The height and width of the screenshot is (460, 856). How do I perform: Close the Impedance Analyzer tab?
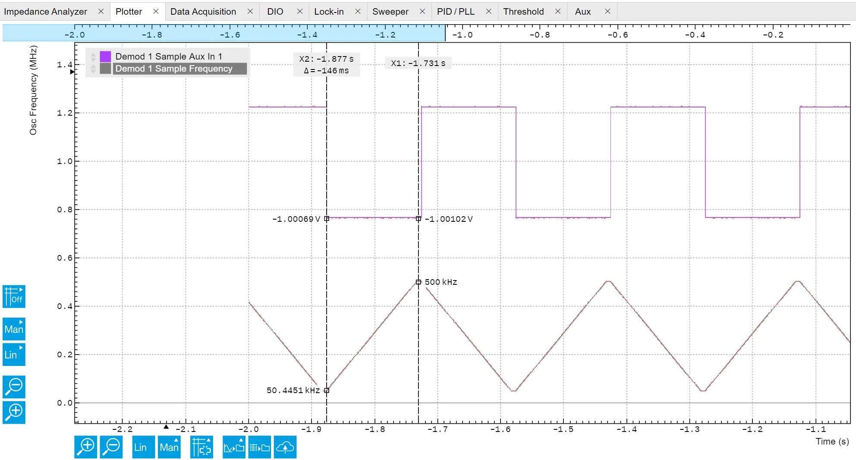click(x=101, y=11)
